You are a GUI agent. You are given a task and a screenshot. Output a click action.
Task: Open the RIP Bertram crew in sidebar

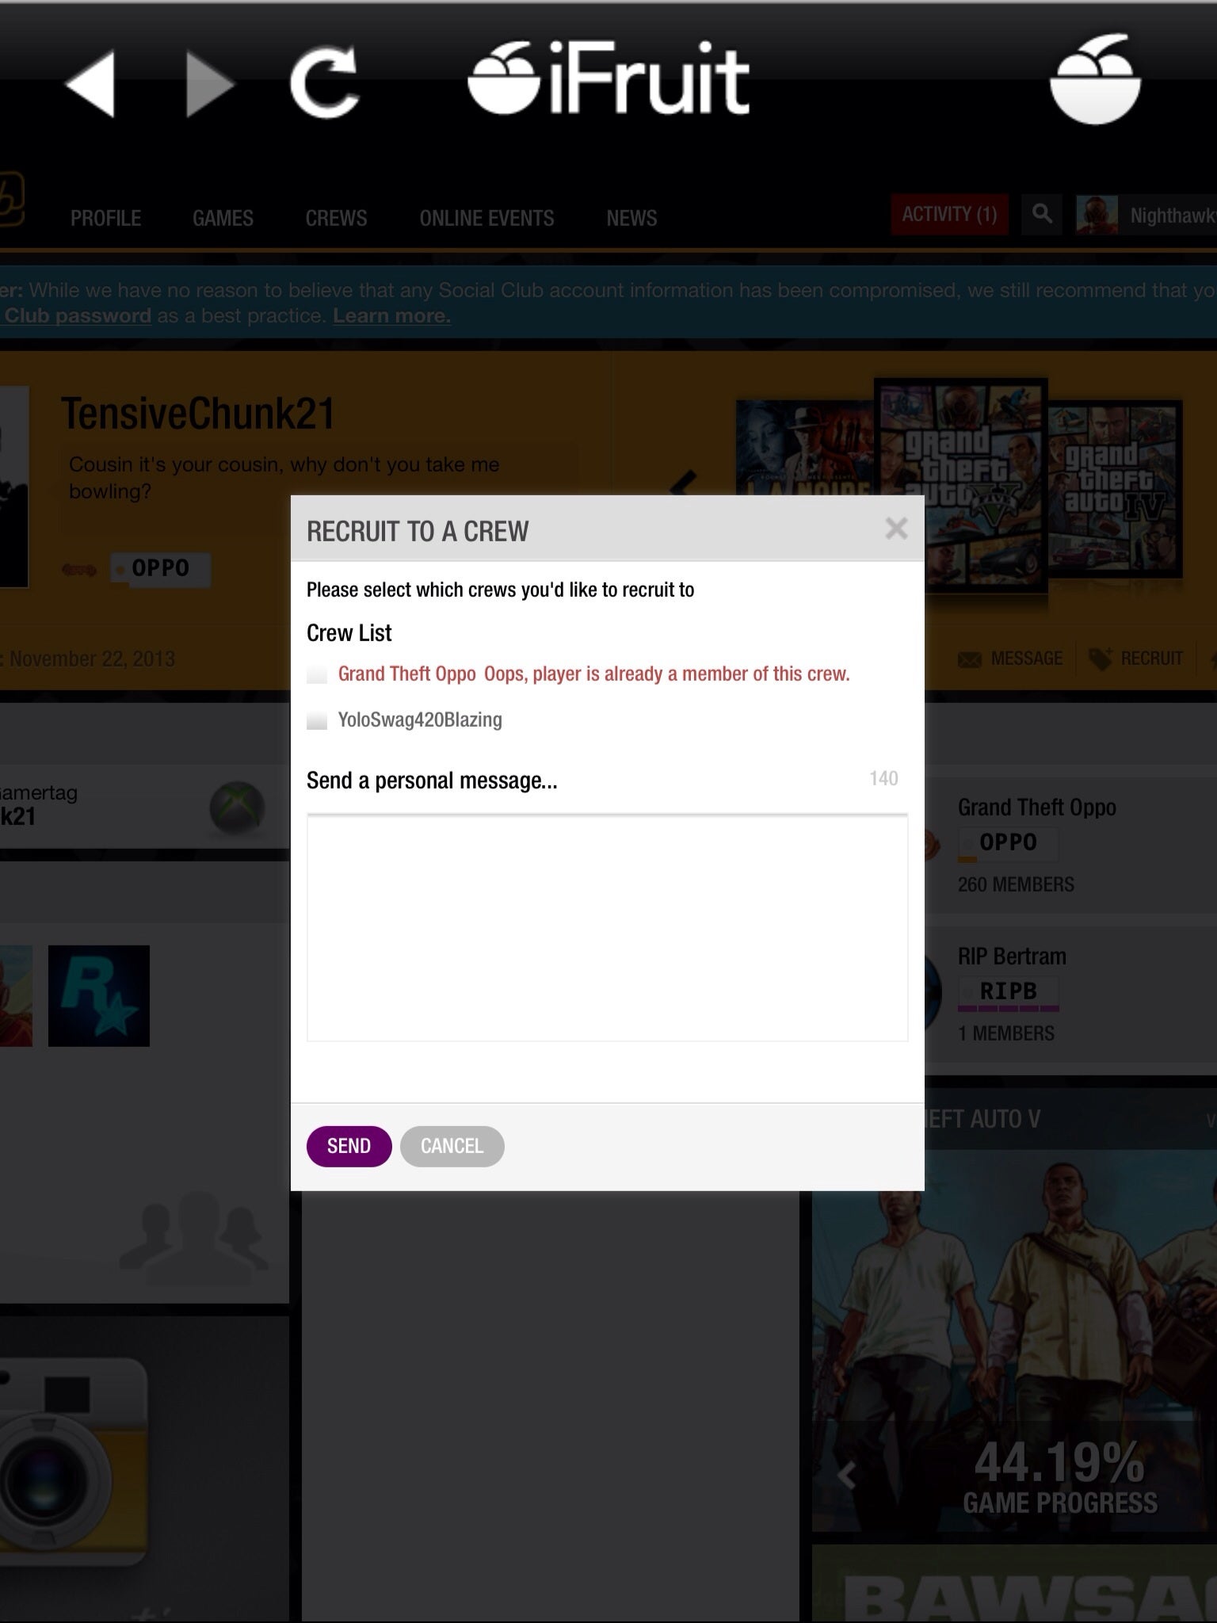[1012, 957]
